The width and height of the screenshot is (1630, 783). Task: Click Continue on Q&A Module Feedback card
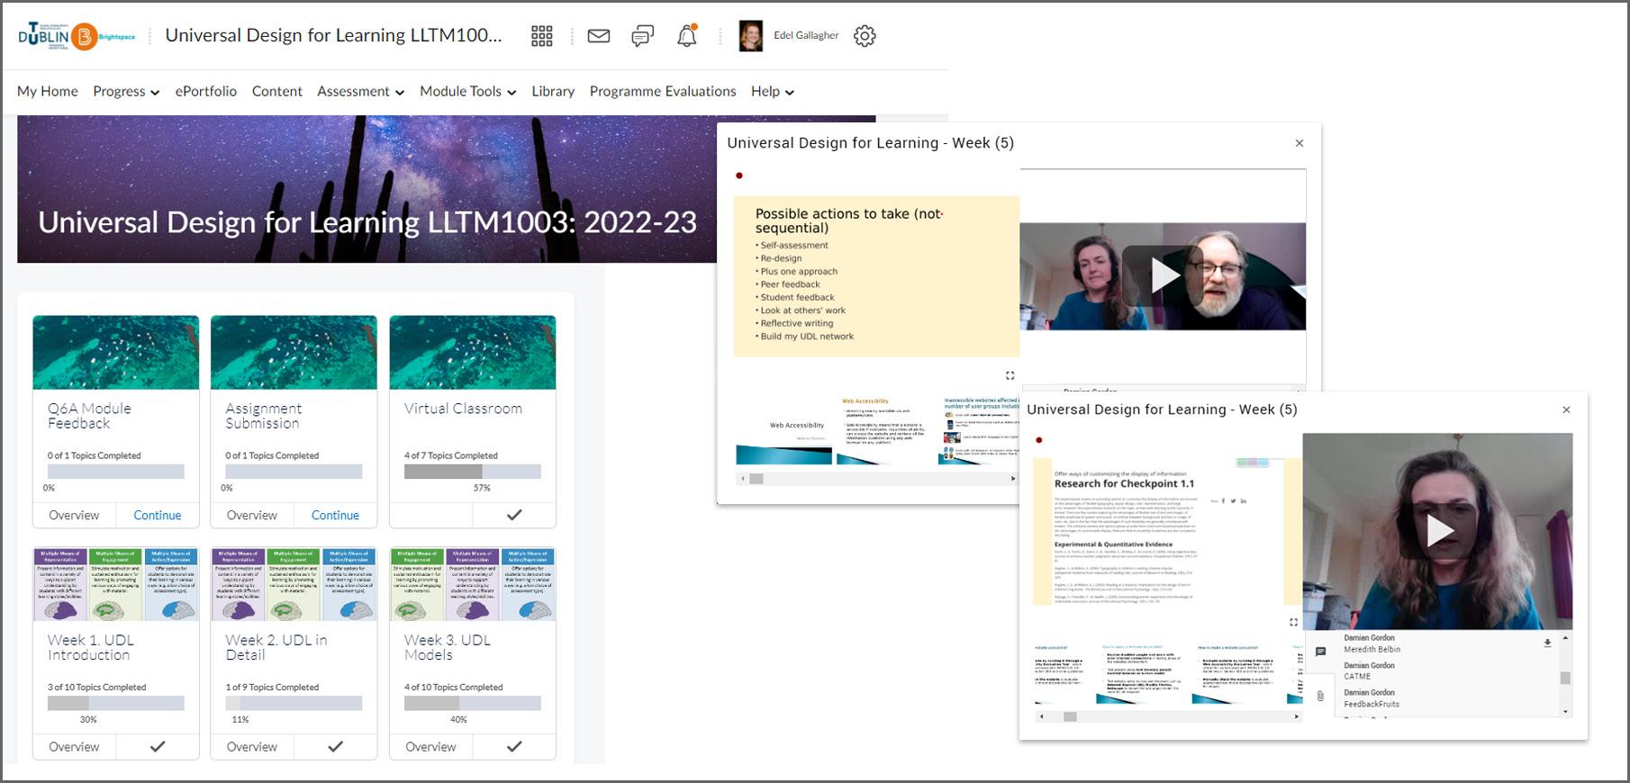(158, 515)
